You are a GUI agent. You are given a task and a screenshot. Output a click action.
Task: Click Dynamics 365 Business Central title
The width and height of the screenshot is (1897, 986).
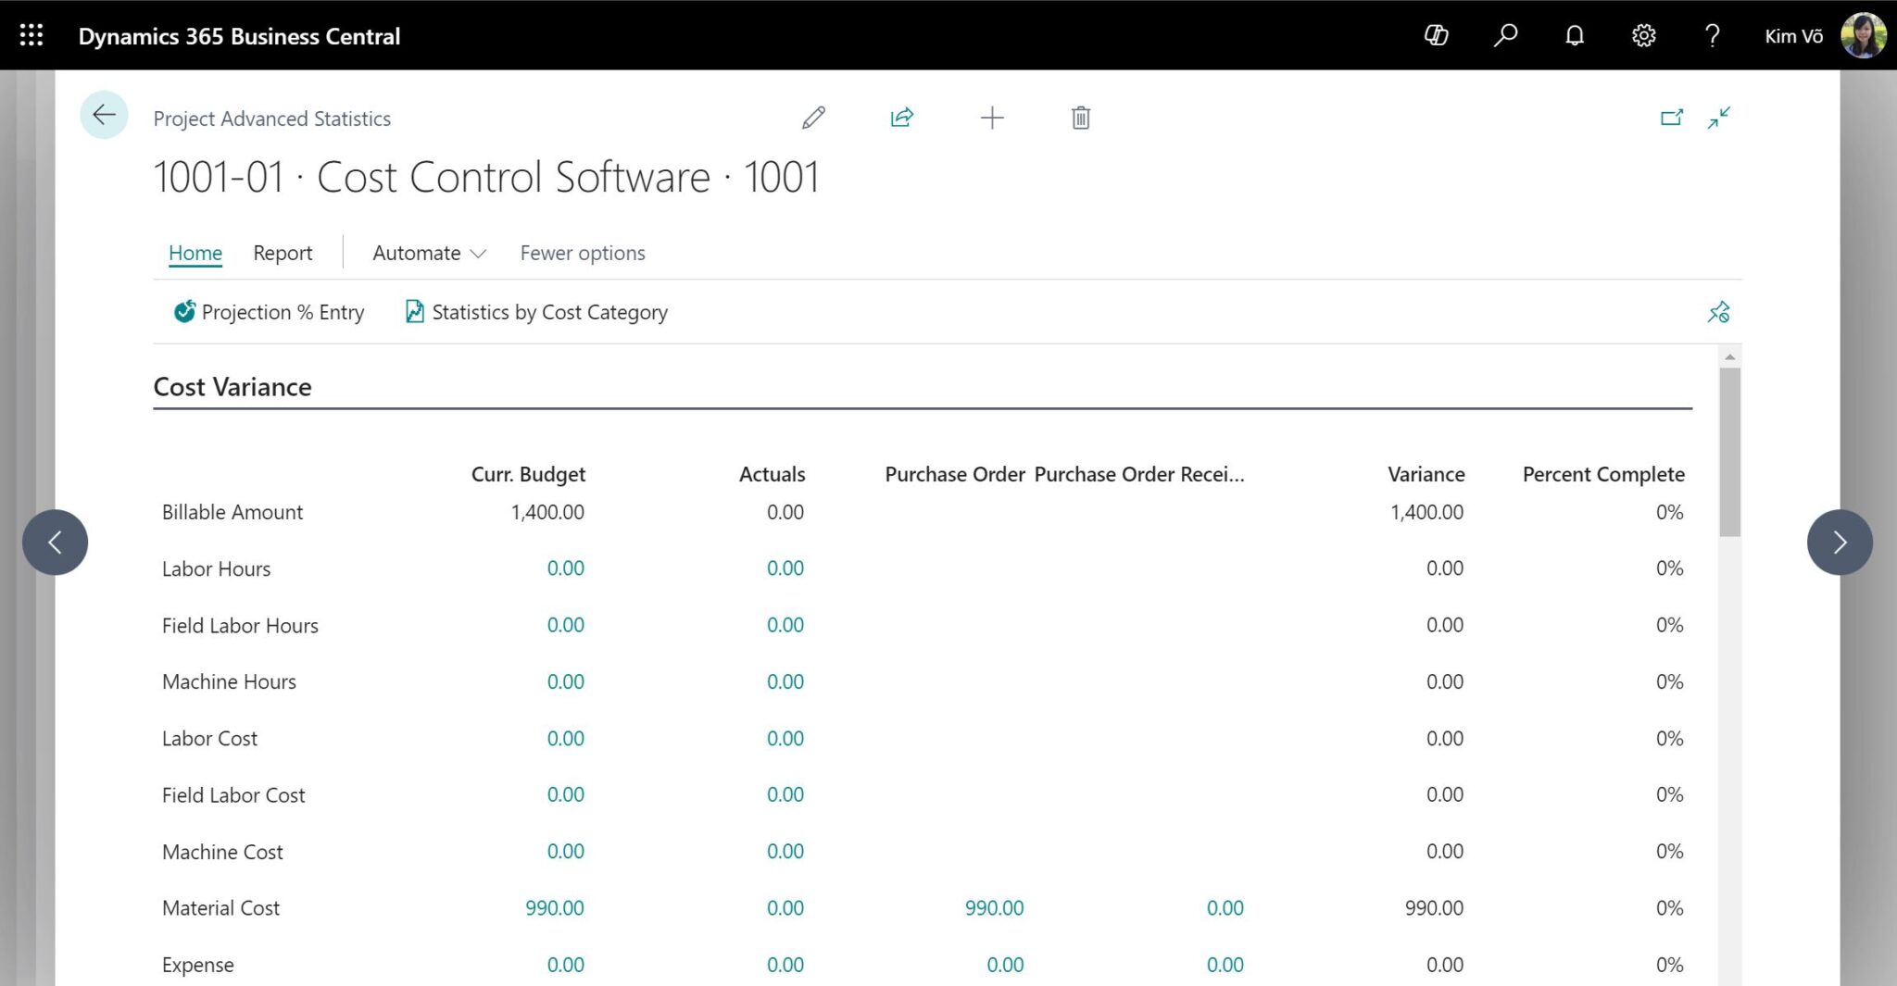pyautogui.click(x=239, y=36)
